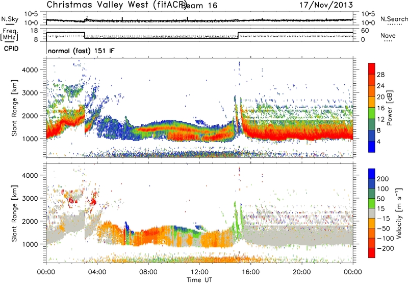
Task: Click the gray segment of velocity colorbar
Action: click(x=372, y=214)
